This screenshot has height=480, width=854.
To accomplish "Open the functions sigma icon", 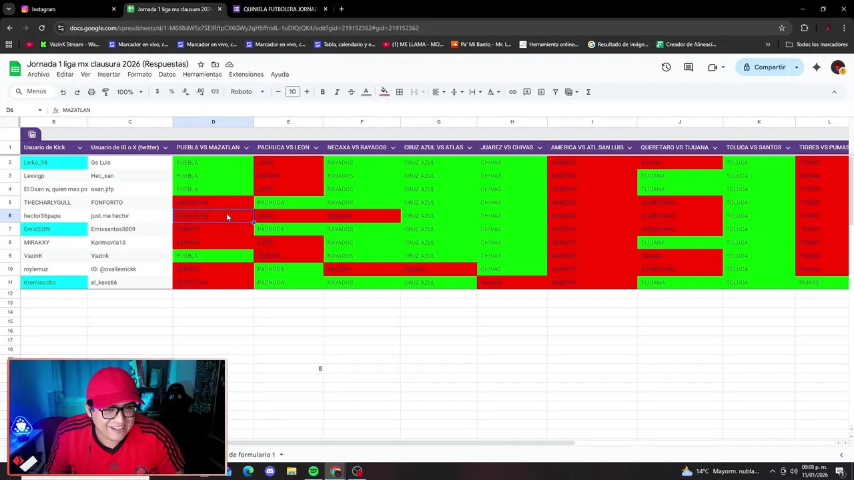I will click(x=588, y=92).
